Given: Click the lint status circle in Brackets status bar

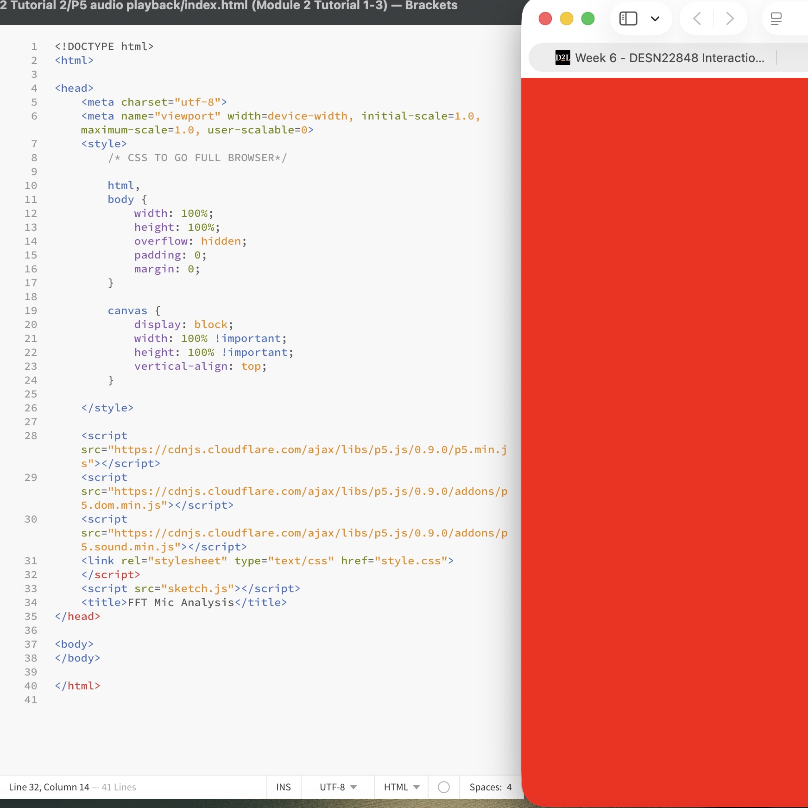Looking at the screenshot, I should click(444, 787).
